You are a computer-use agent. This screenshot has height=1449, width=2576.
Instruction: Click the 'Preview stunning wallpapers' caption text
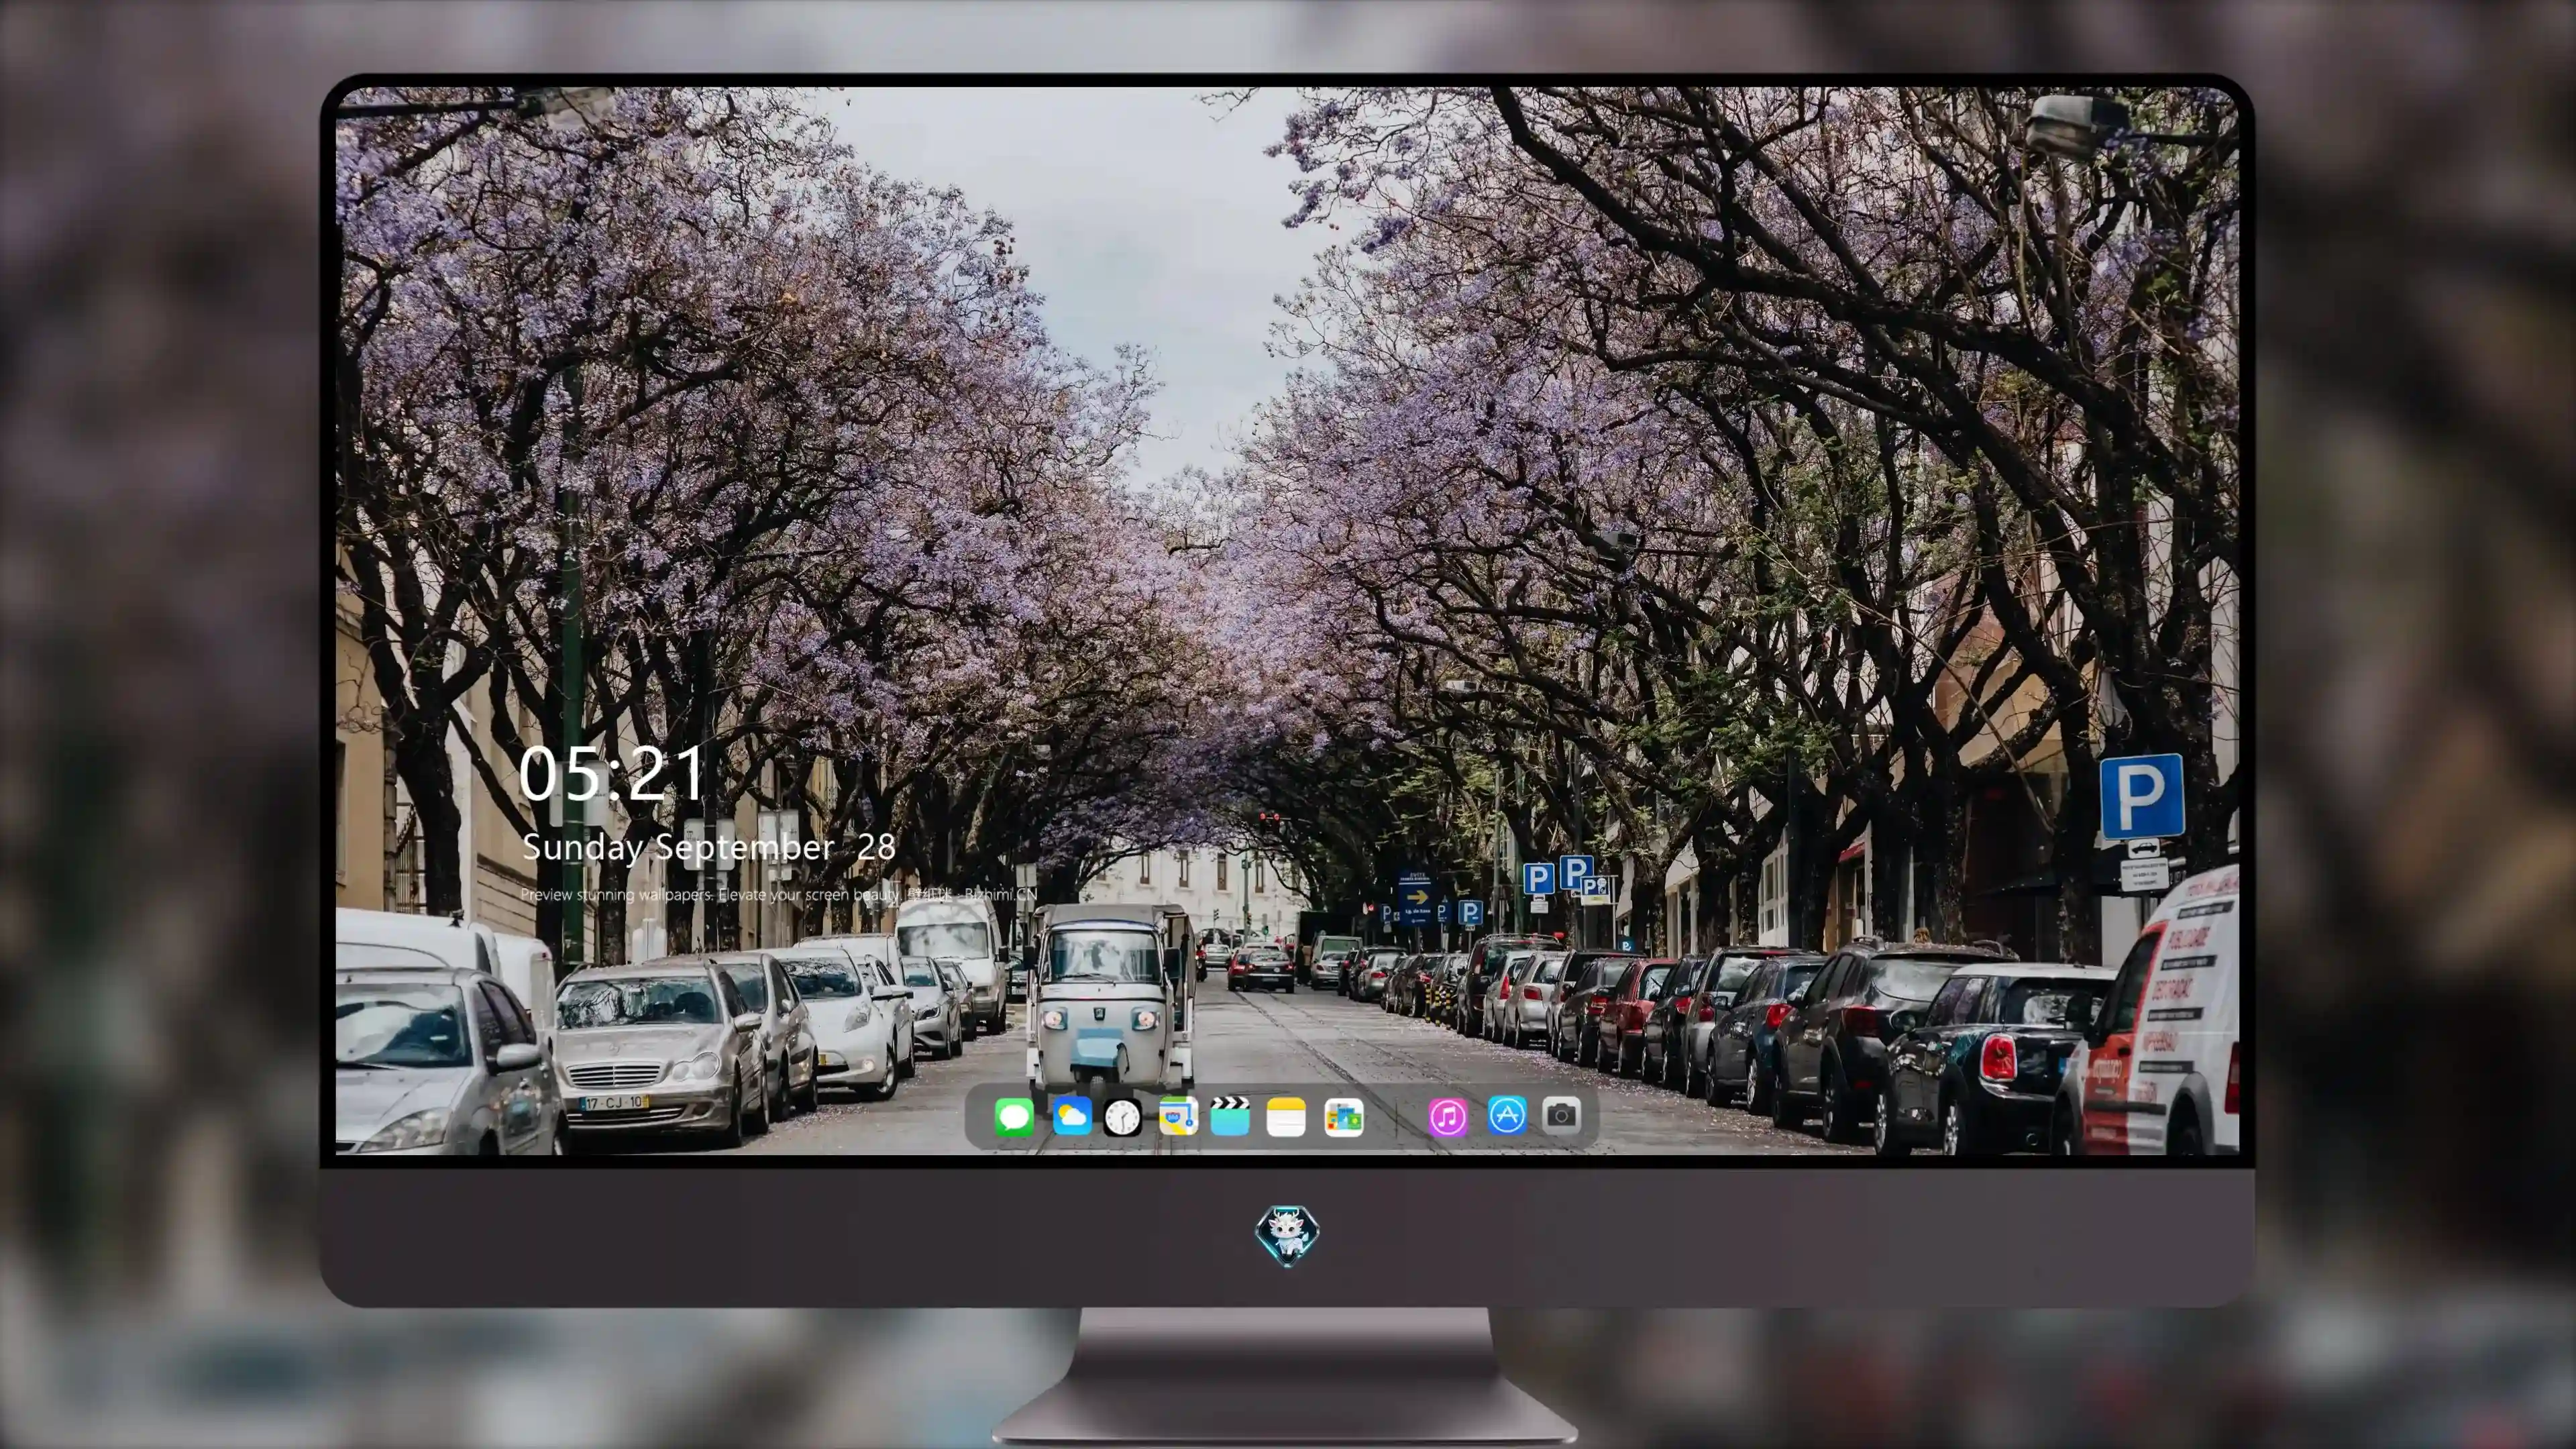click(x=778, y=894)
